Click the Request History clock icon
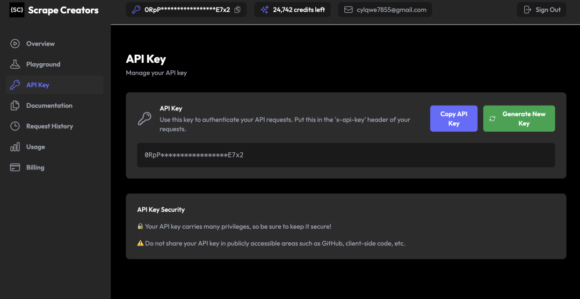The height and width of the screenshot is (299, 580). pos(15,126)
